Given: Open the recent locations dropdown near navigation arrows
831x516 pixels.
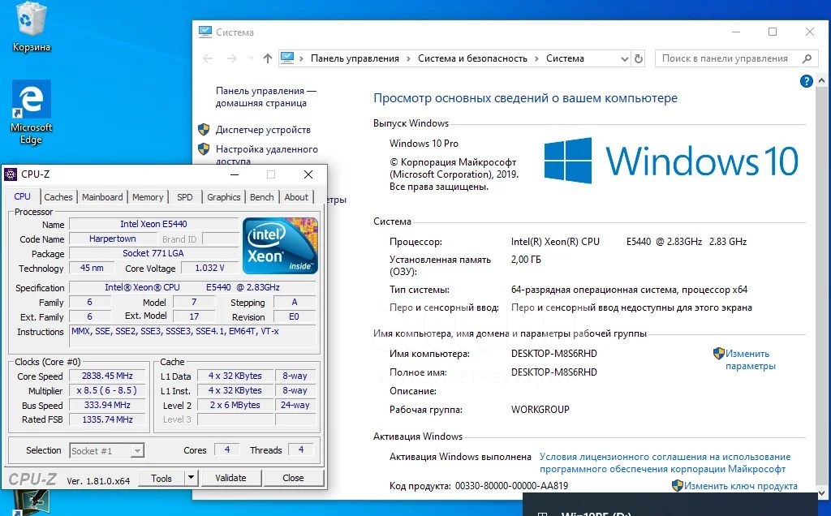Looking at the screenshot, I should (251, 58).
